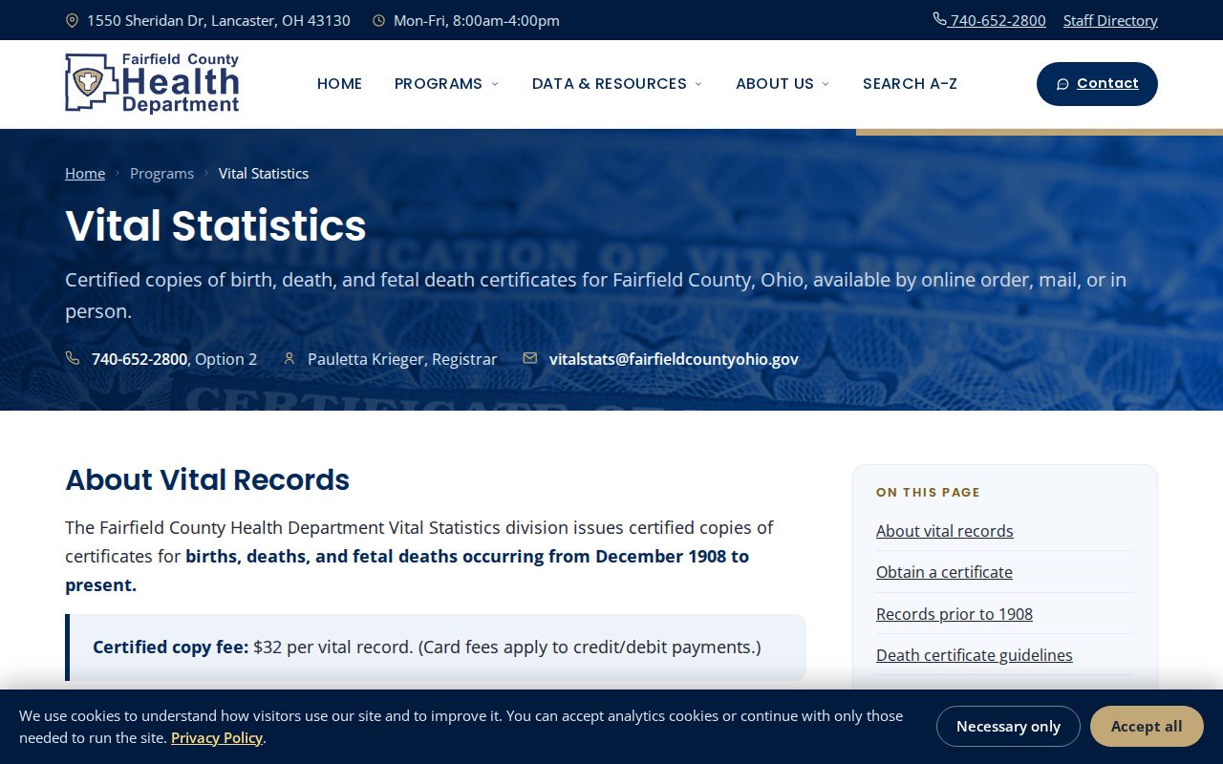Click the person icon beside Pauletta Krieger
Viewport: 1223px width, 764px height.
(x=289, y=358)
